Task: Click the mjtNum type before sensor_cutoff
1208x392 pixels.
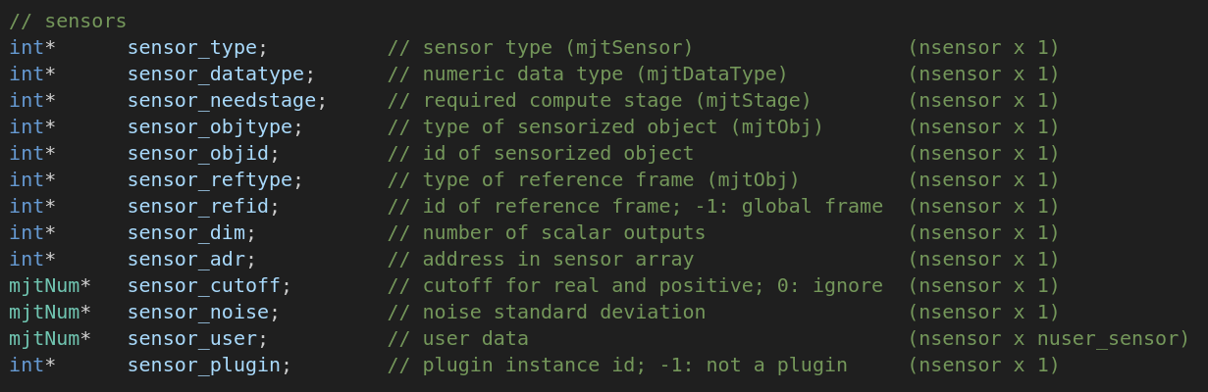Action: 44,285
